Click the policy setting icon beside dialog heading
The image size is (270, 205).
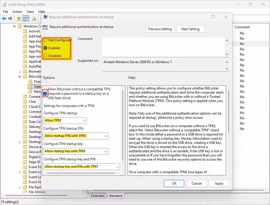45,27
